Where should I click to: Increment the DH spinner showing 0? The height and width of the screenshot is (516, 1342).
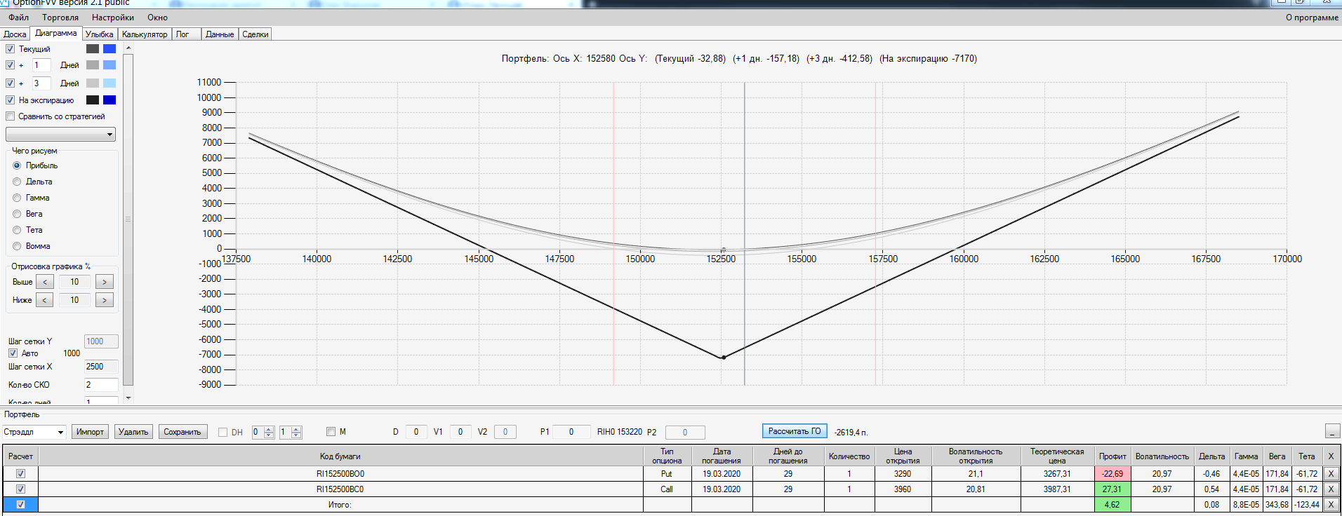[x=269, y=429]
